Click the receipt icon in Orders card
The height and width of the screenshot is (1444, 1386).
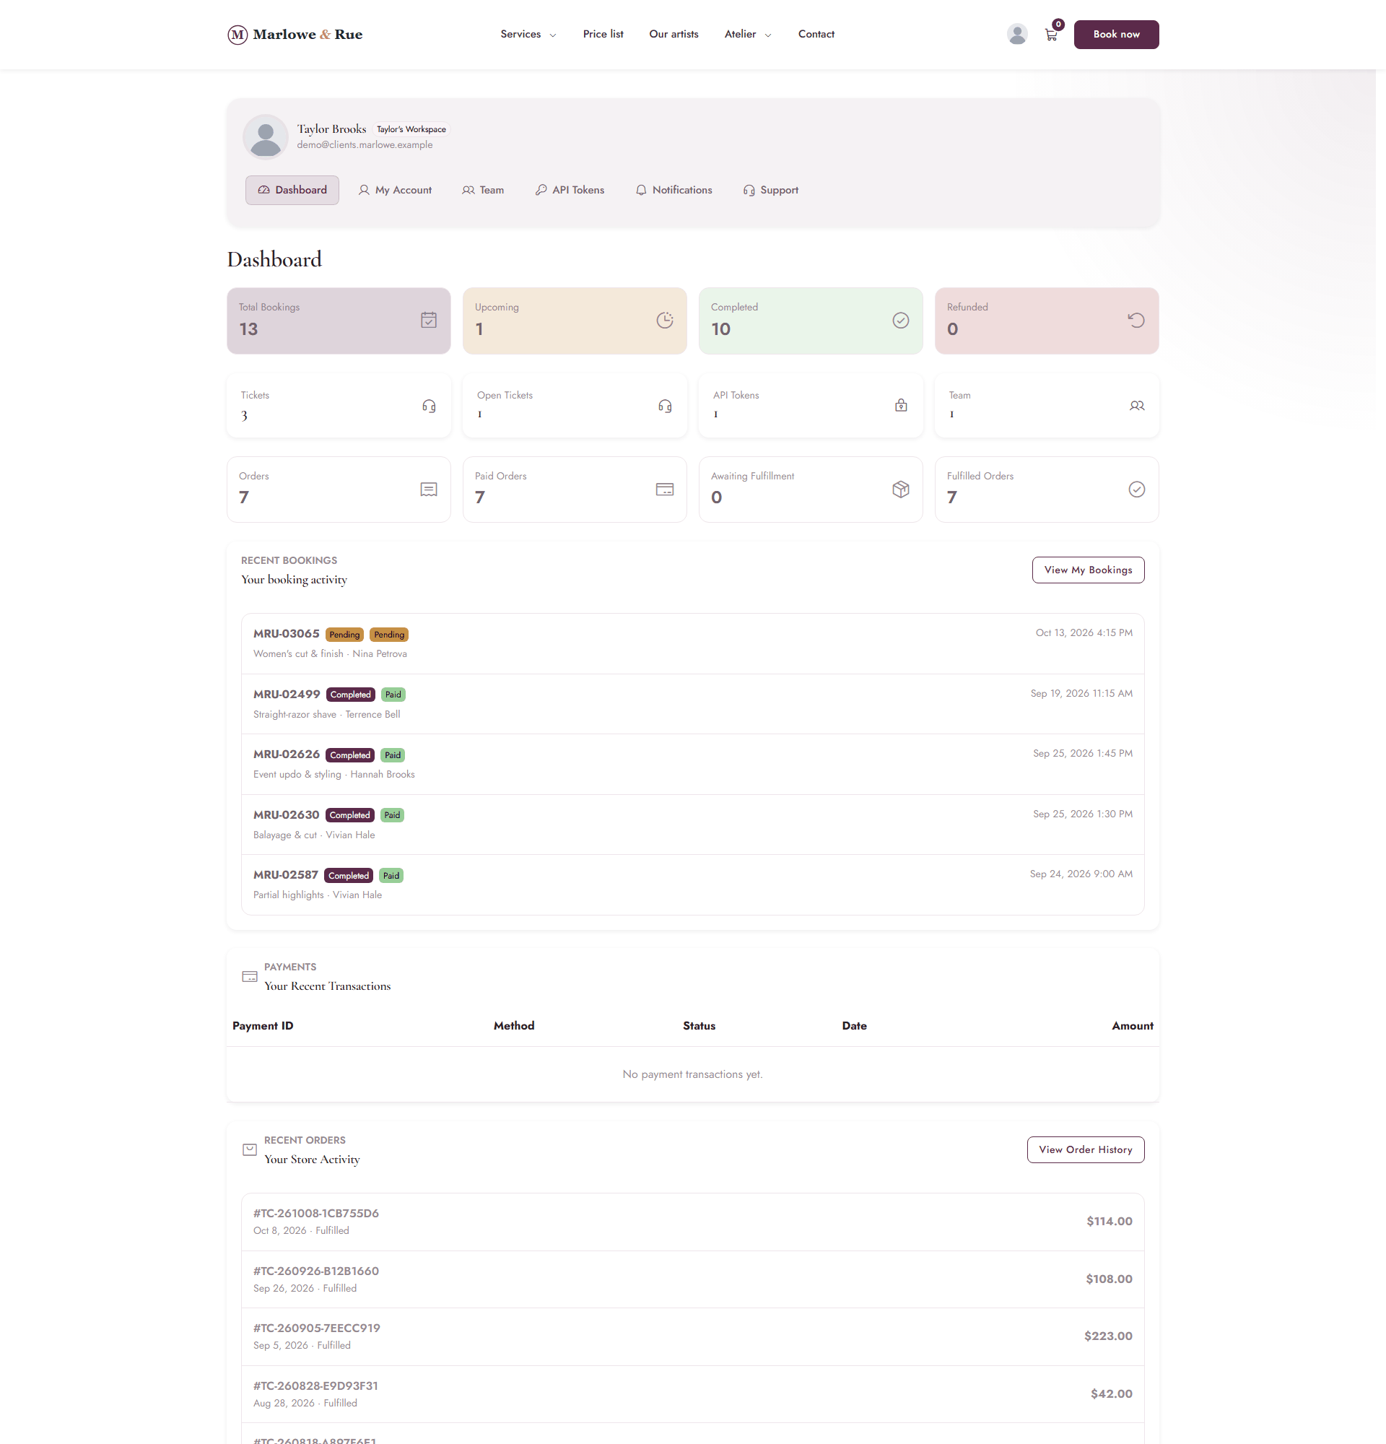(x=429, y=490)
